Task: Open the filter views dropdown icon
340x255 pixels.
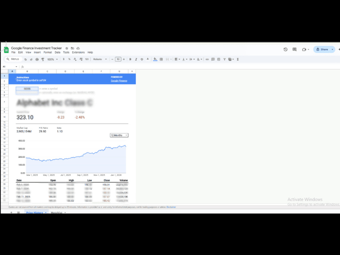Action: click(x=231, y=59)
